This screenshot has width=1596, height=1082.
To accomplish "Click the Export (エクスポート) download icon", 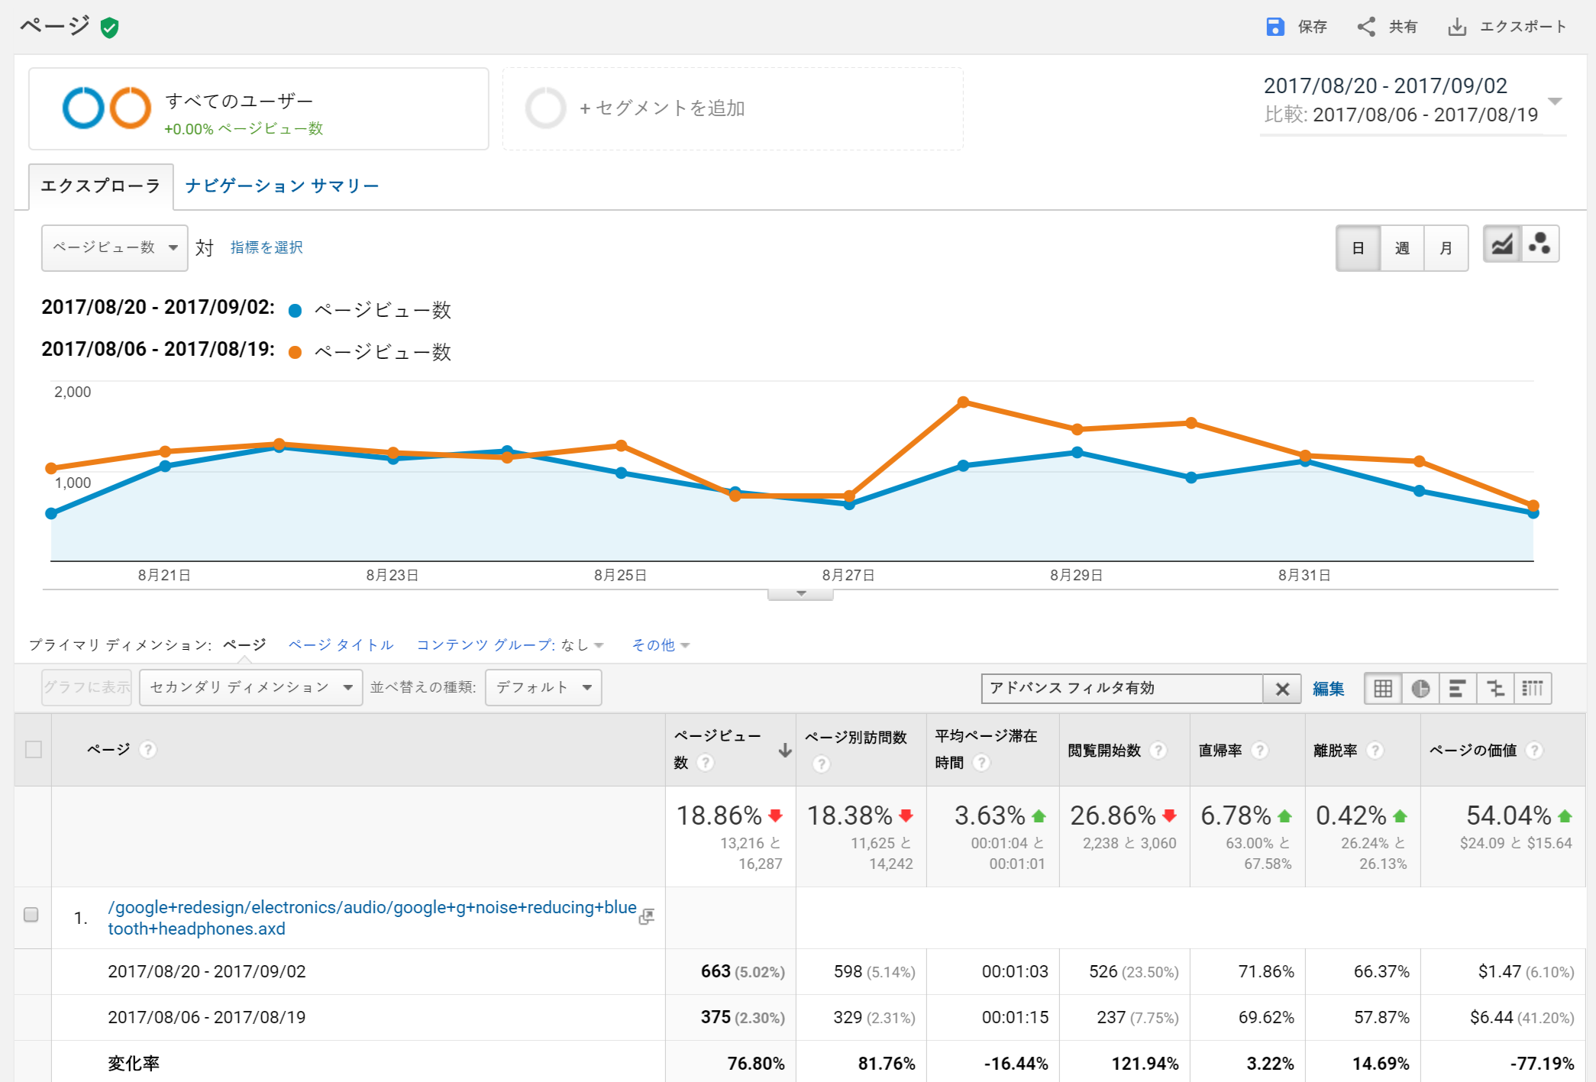I will click(x=1457, y=27).
